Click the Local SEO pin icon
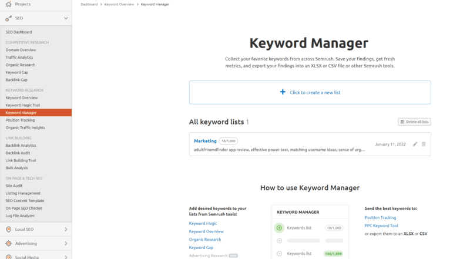Screen dimensions: 470x259 coord(9,229)
